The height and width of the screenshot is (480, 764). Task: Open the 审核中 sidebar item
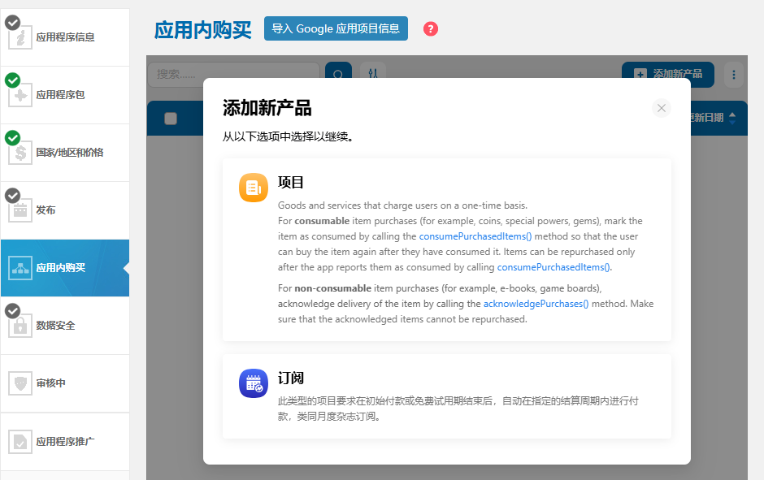[50, 383]
